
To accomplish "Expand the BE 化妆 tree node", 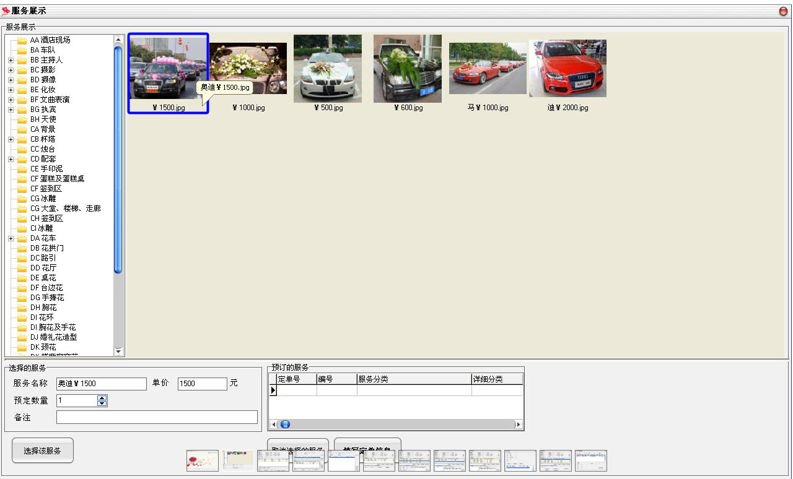I will tap(11, 90).
